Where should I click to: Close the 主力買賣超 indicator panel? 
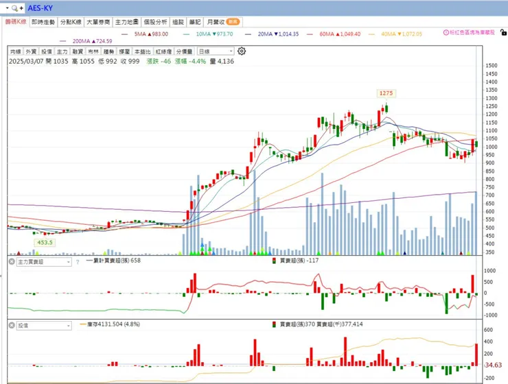[12, 261]
